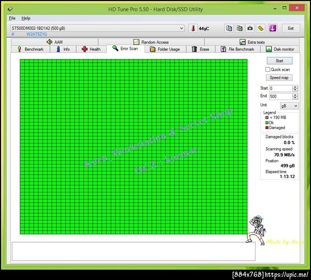This screenshot has width=311, height=280.
Task: Click the 0.0 % damaged blocks value
Action: [289, 143]
